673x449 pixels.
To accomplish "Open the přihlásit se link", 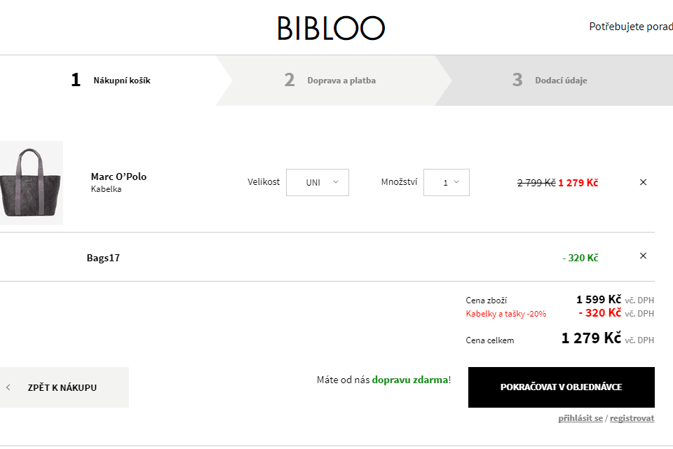I will coord(579,417).
